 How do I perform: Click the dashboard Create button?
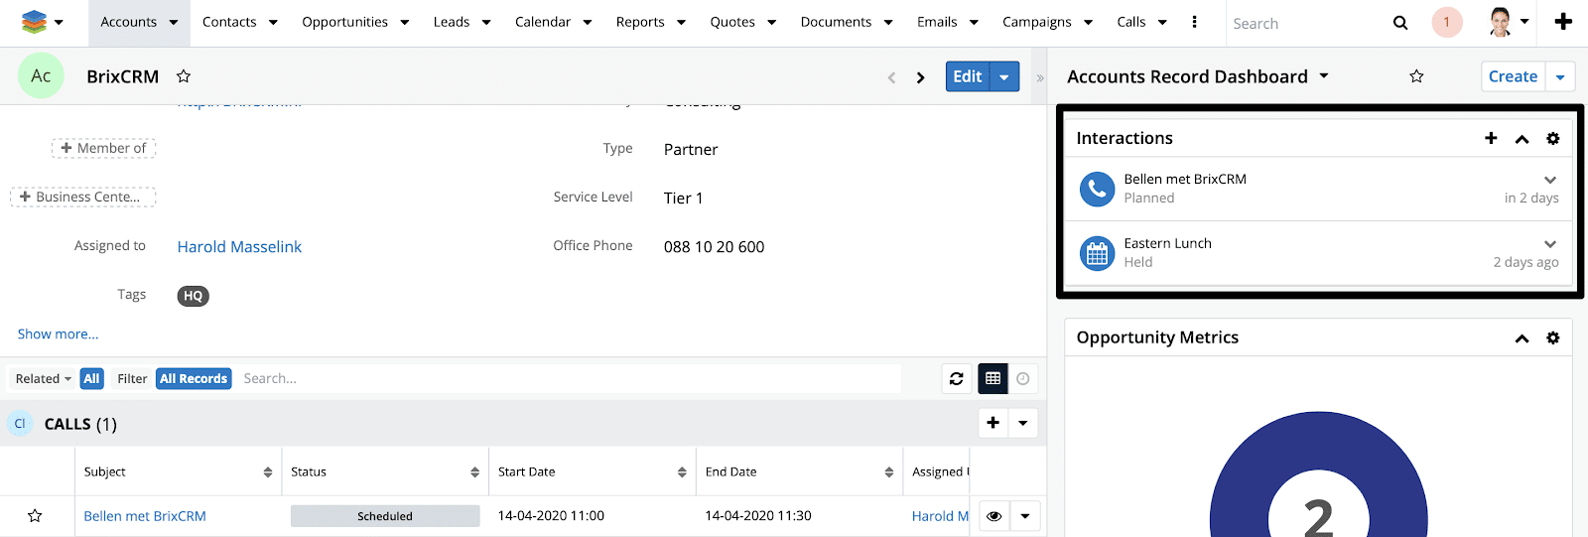coord(1513,76)
